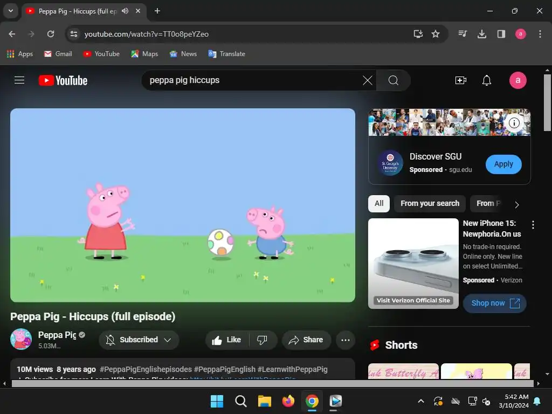The height and width of the screenshot is (414, 552).
Task: Clear the search text with the X
Action: click(367, 80)
